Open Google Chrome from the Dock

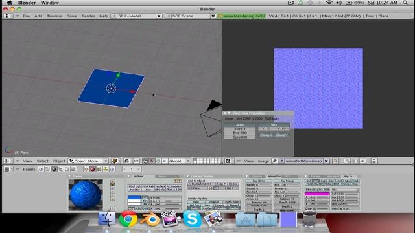[x=128, y=219]
